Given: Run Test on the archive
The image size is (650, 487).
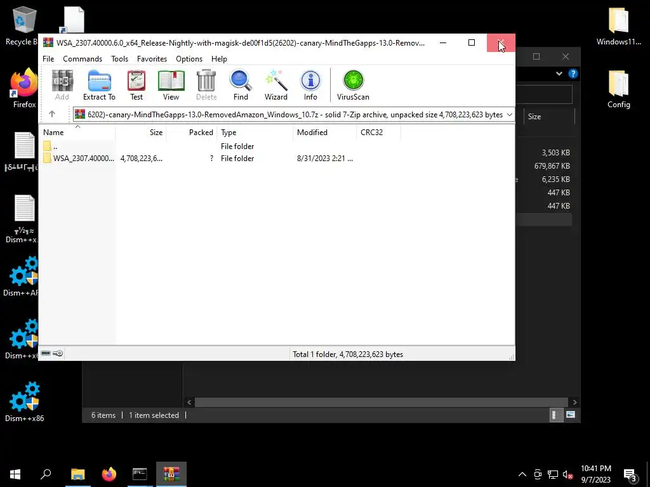Looking at the screenshot, I should pos(136,86).
